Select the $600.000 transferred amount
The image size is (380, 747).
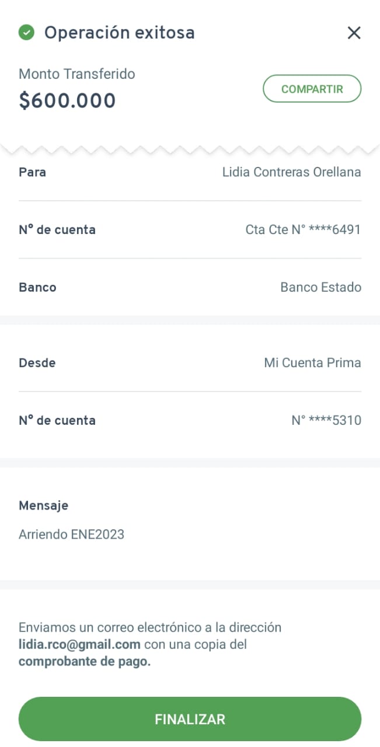click(67, 101)
